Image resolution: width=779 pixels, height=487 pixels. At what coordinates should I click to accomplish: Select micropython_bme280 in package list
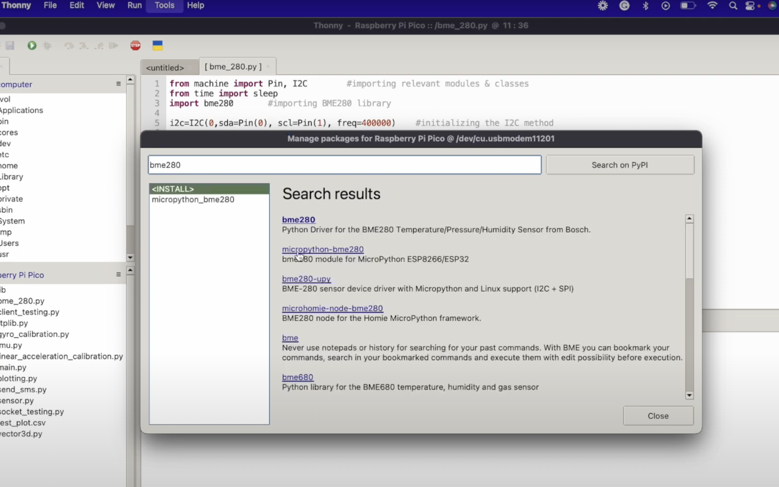(192, 199)
